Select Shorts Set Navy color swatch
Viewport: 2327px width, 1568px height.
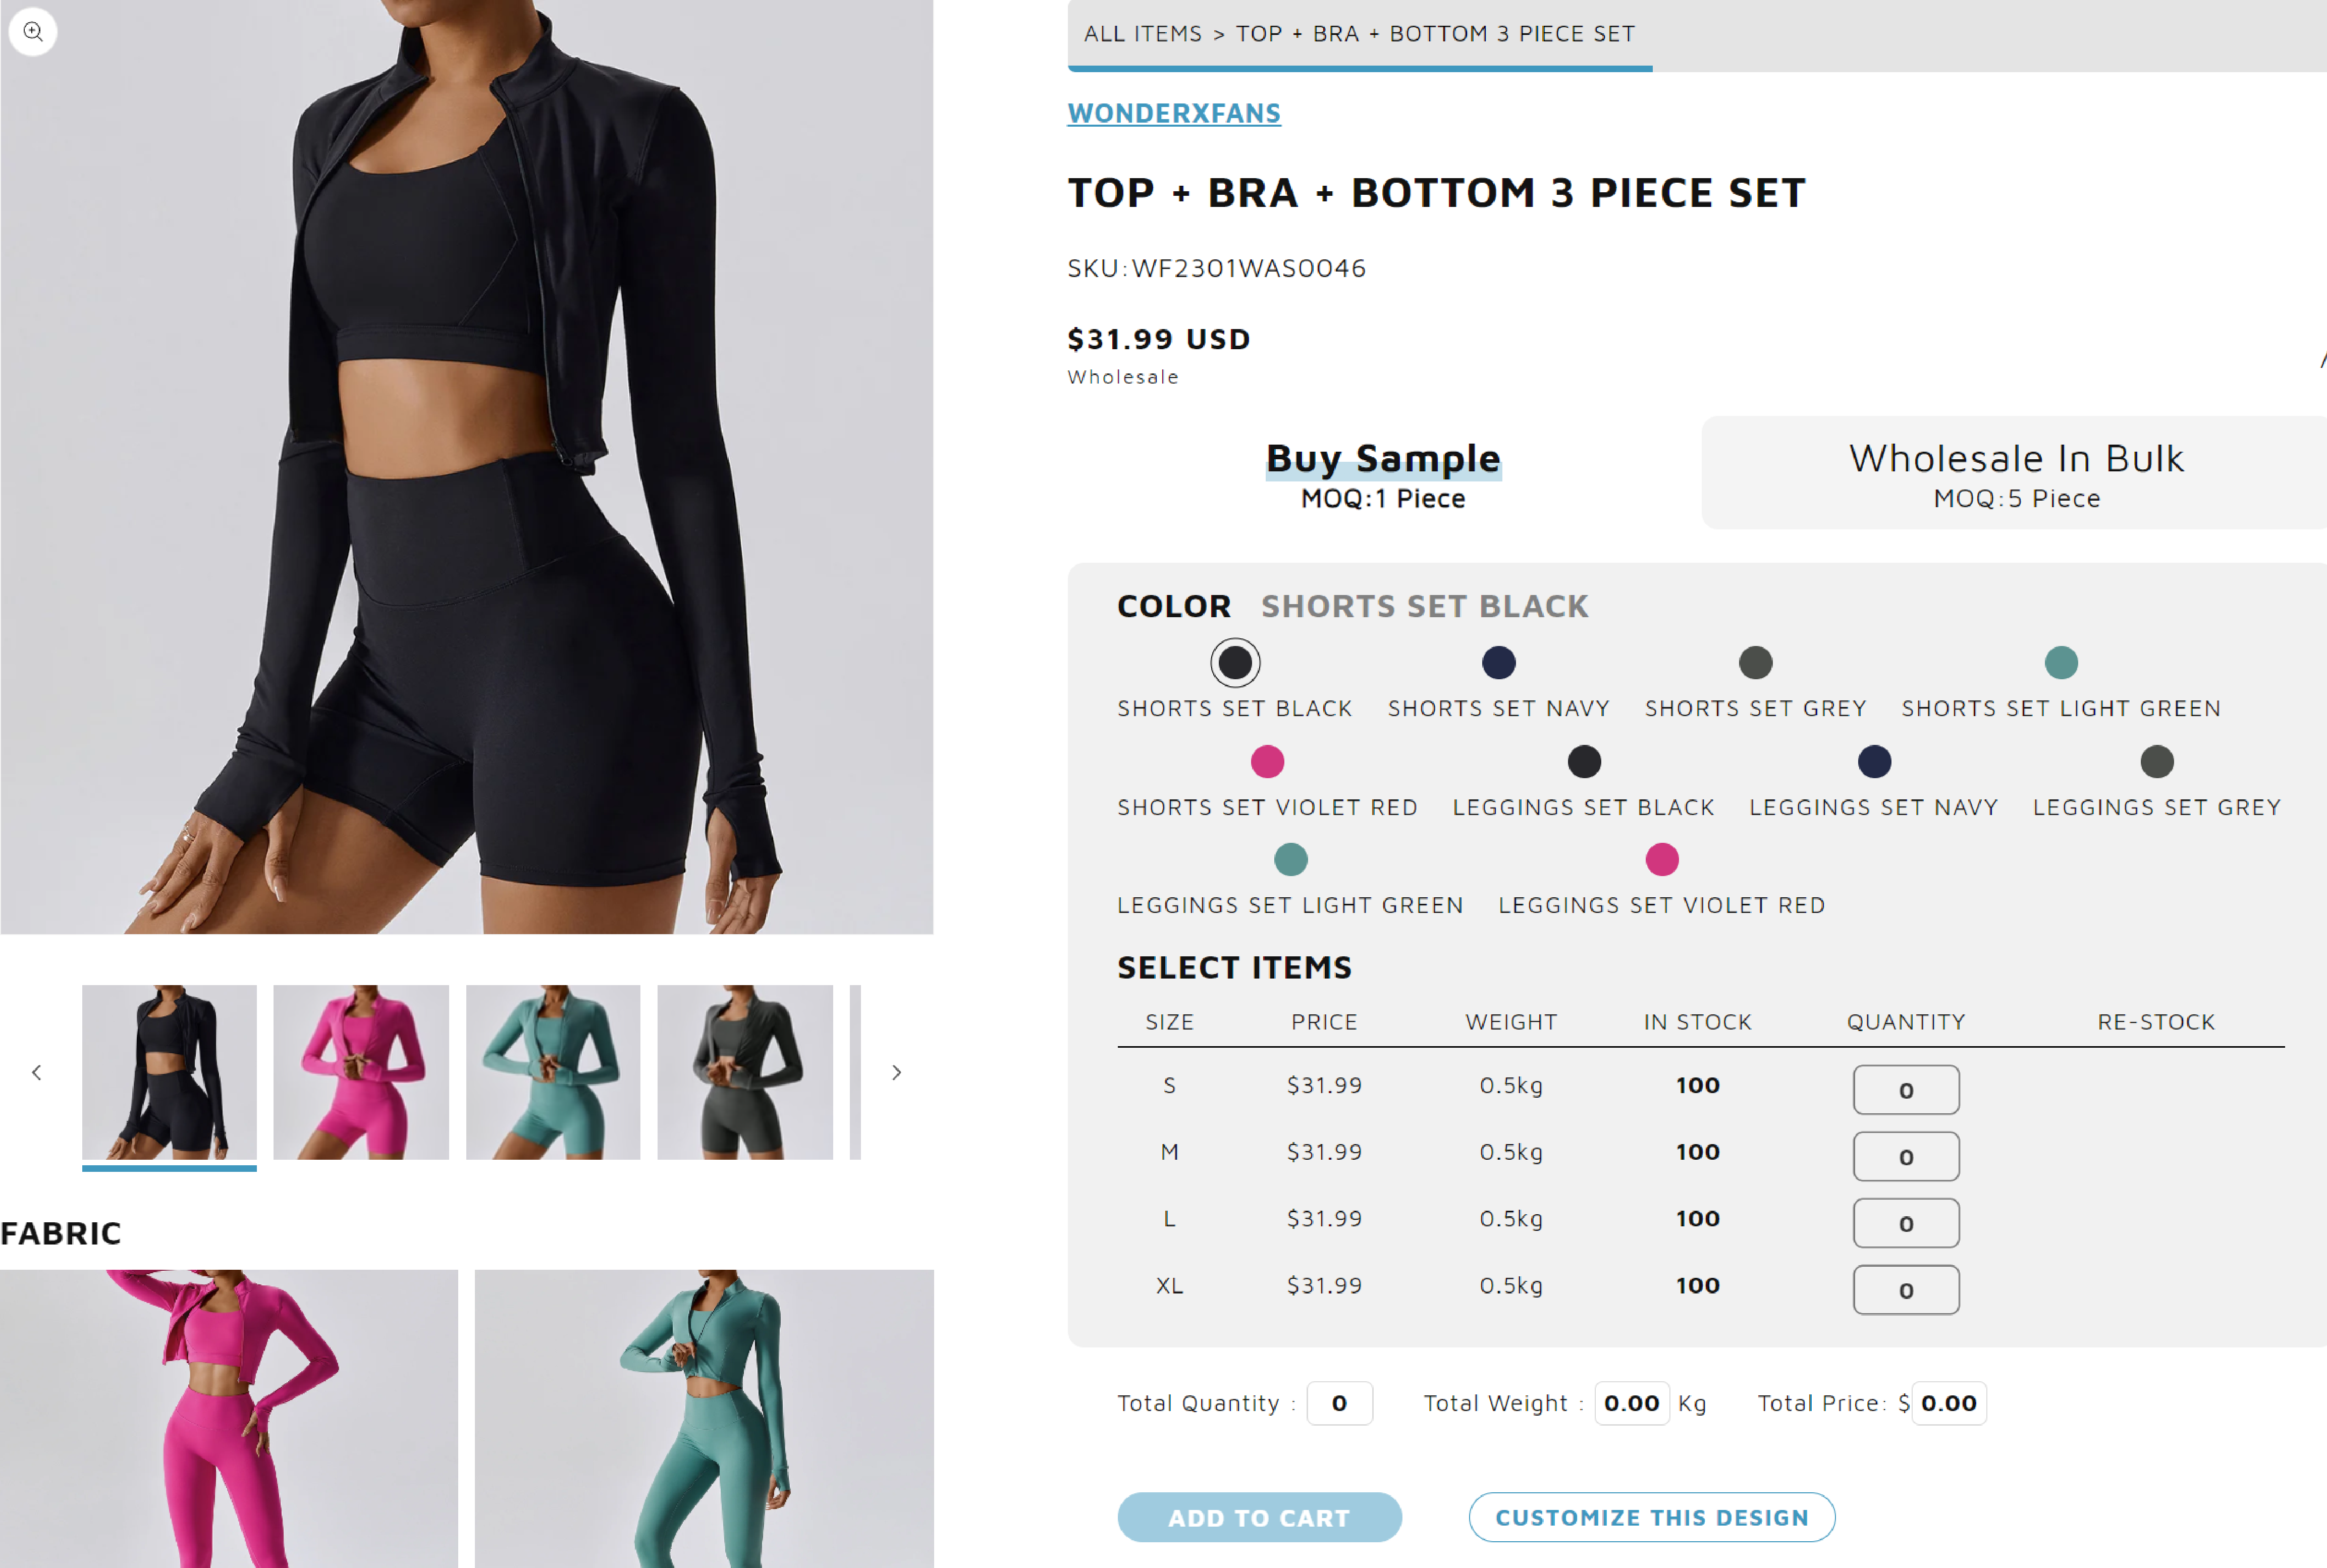1499,662
